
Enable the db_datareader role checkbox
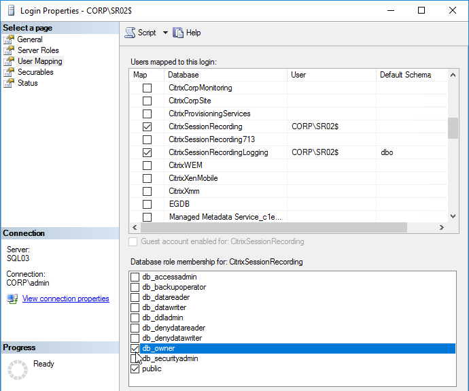click(x=135, y=297)
